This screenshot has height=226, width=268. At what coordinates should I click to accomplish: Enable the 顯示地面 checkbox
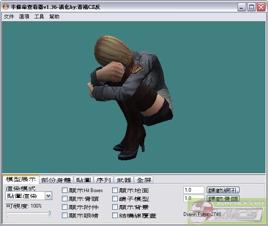pos(115,190)
